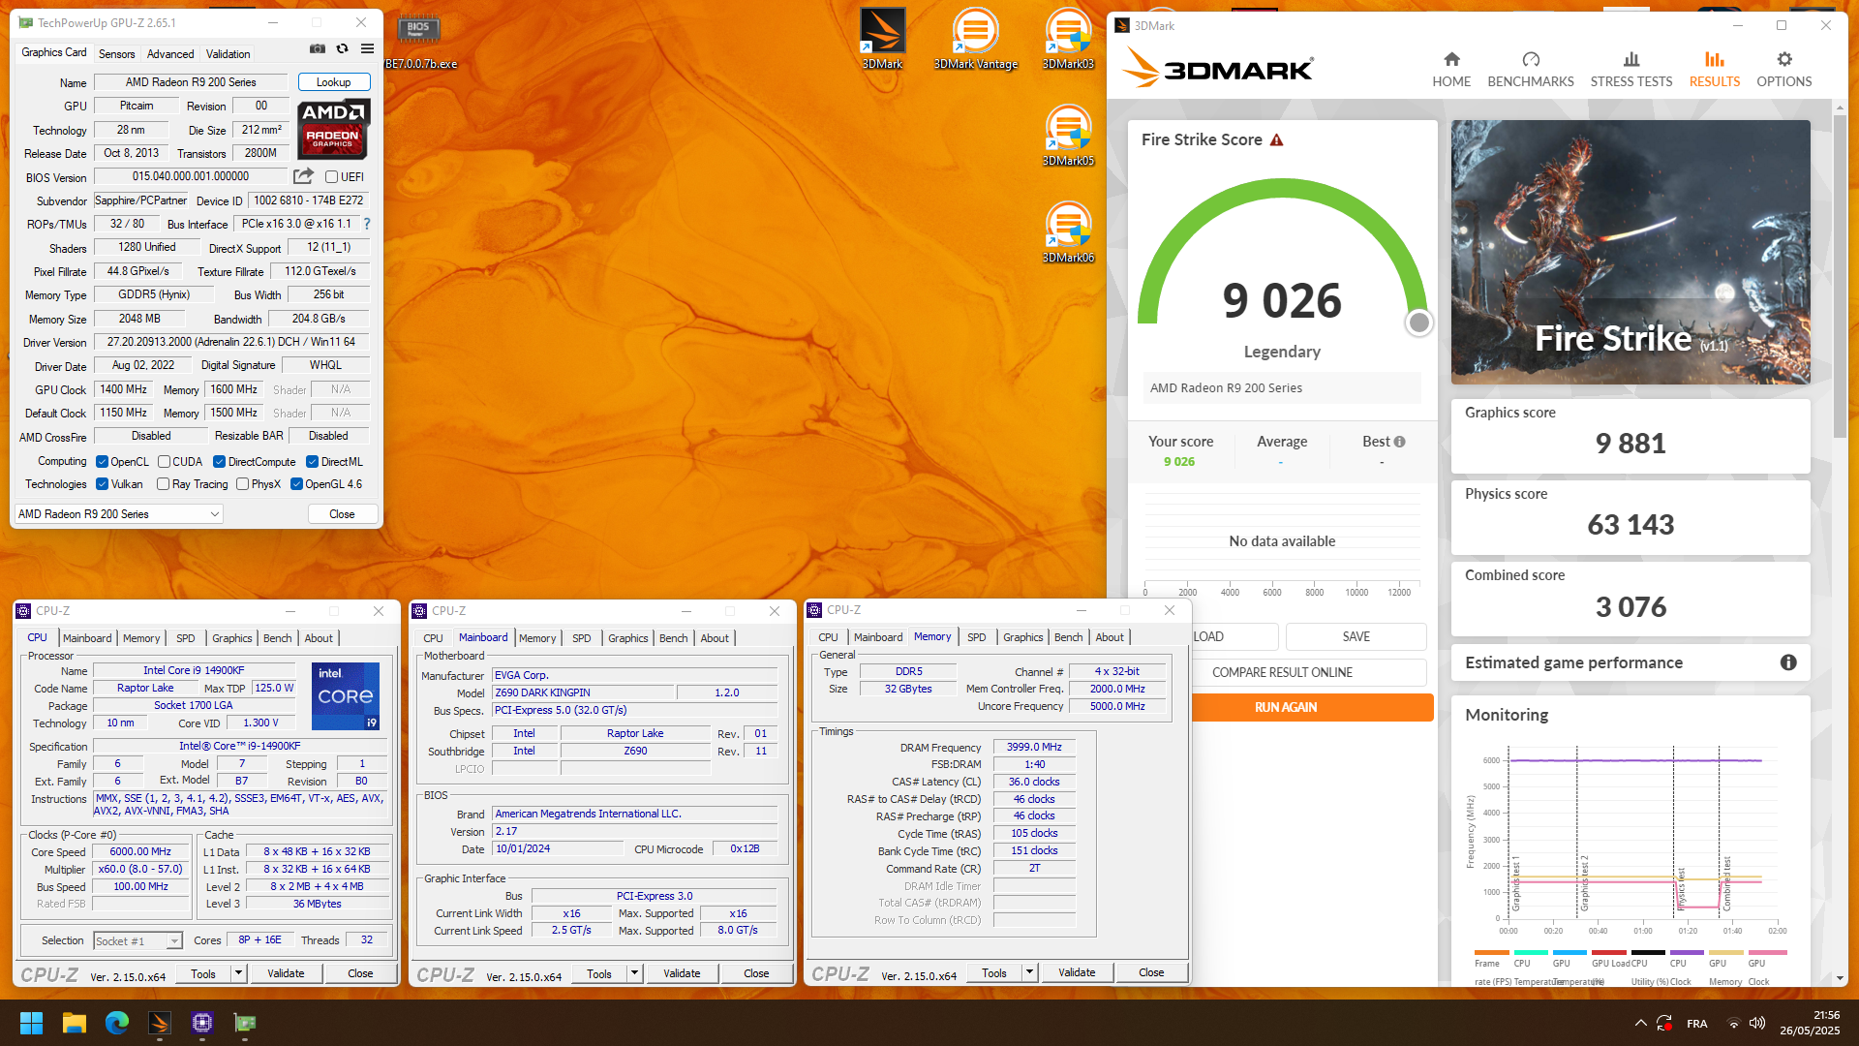Open the 3DMark06 desktop shortcut
The image size is (1859, 1046).
pyautogui.click(x=1068, y=232)
